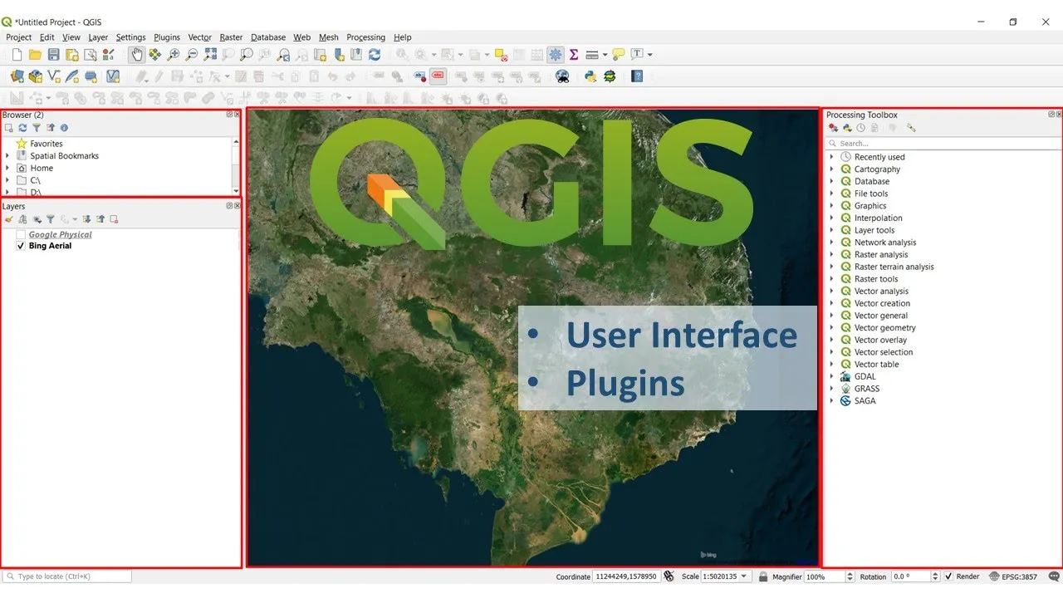Activate the Zoom In magnifier tool
1063x598 pixels.
coord(173,55)
